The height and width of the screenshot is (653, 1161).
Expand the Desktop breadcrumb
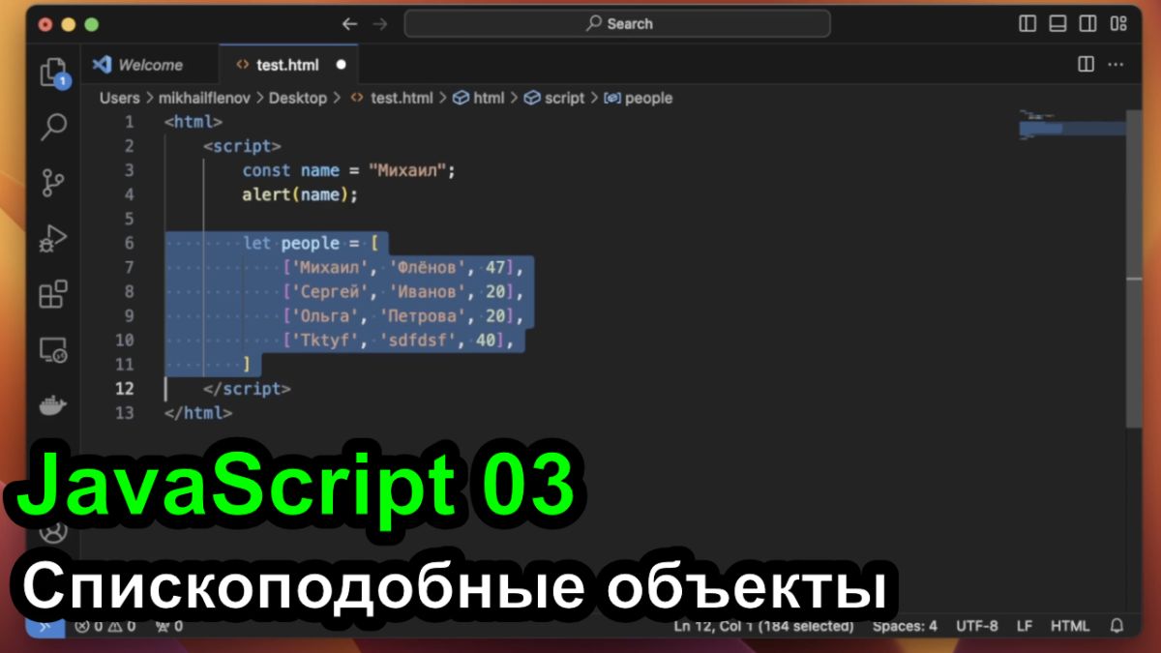click(x=298, y=98)
